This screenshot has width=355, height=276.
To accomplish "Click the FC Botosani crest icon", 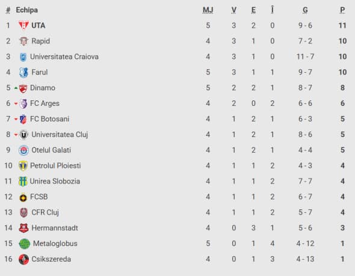I will point(23,119).
